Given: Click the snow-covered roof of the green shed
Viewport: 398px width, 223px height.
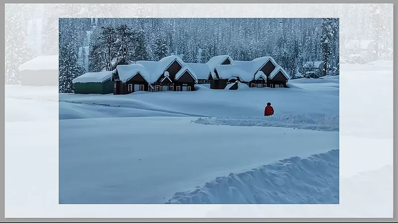Looking at the screenshot, I should (92, 77).
